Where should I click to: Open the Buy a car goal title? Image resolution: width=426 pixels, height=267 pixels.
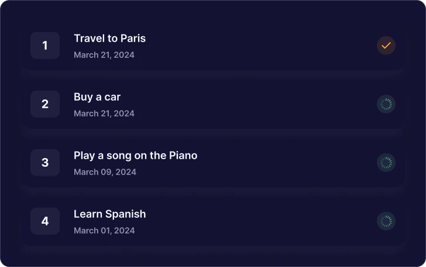point(97,97)
